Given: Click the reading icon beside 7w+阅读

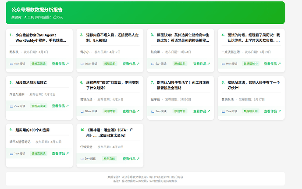Looking at the screenshot, I should pos(224,111).
